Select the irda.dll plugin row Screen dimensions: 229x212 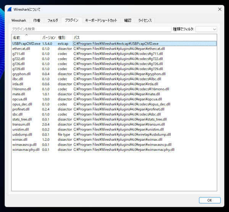[x=114, y=84]
